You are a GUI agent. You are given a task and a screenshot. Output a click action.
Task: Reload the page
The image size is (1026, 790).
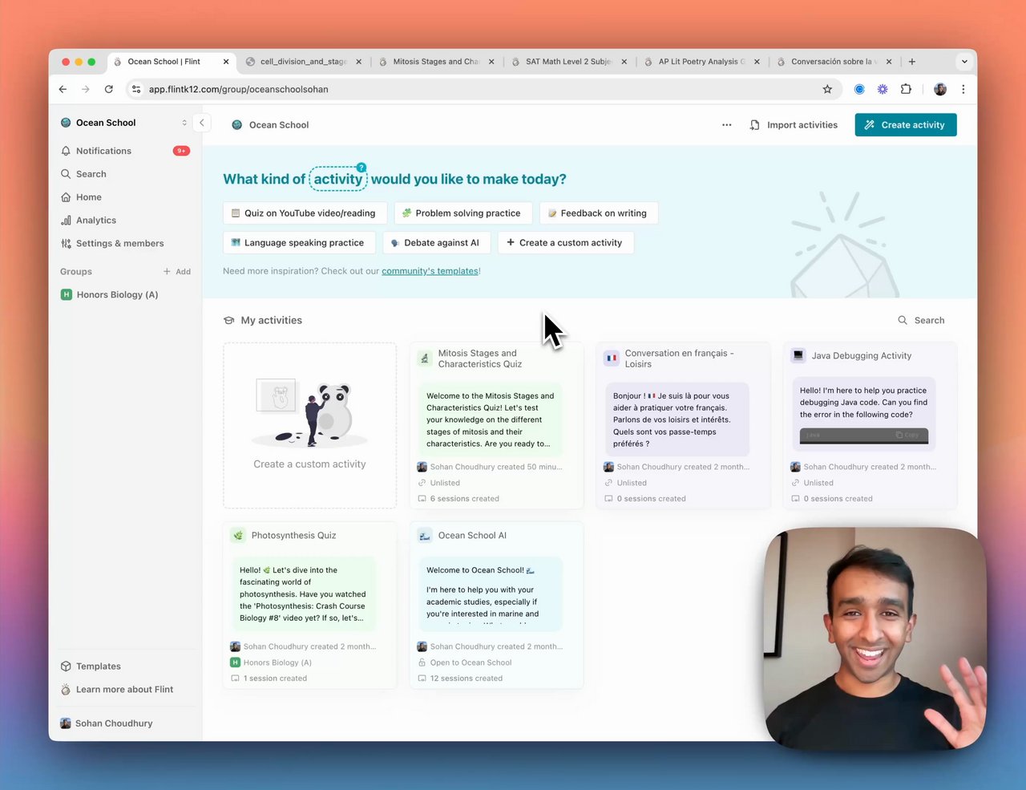(x=109, y=90)
